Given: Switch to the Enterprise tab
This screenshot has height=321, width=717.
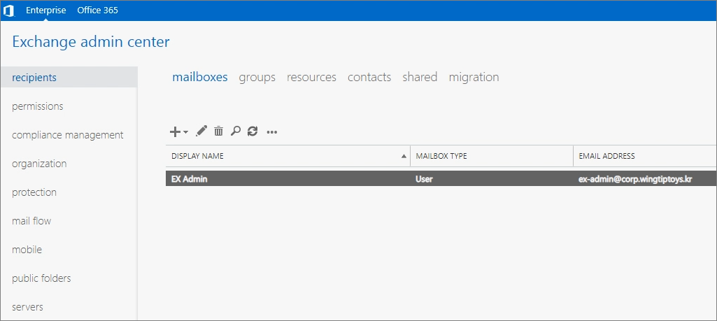Looking at the screenshot, I should click(x=45, y=10).
